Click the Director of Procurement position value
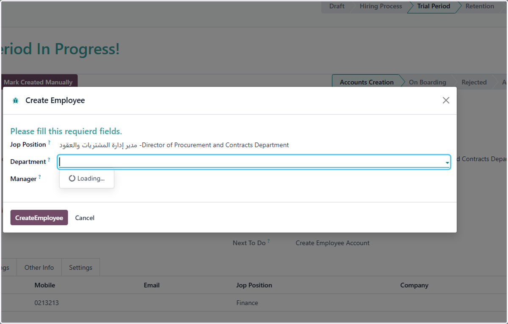Image resolution: width=508 pixels, height=324 pixels. click(174, 145)
